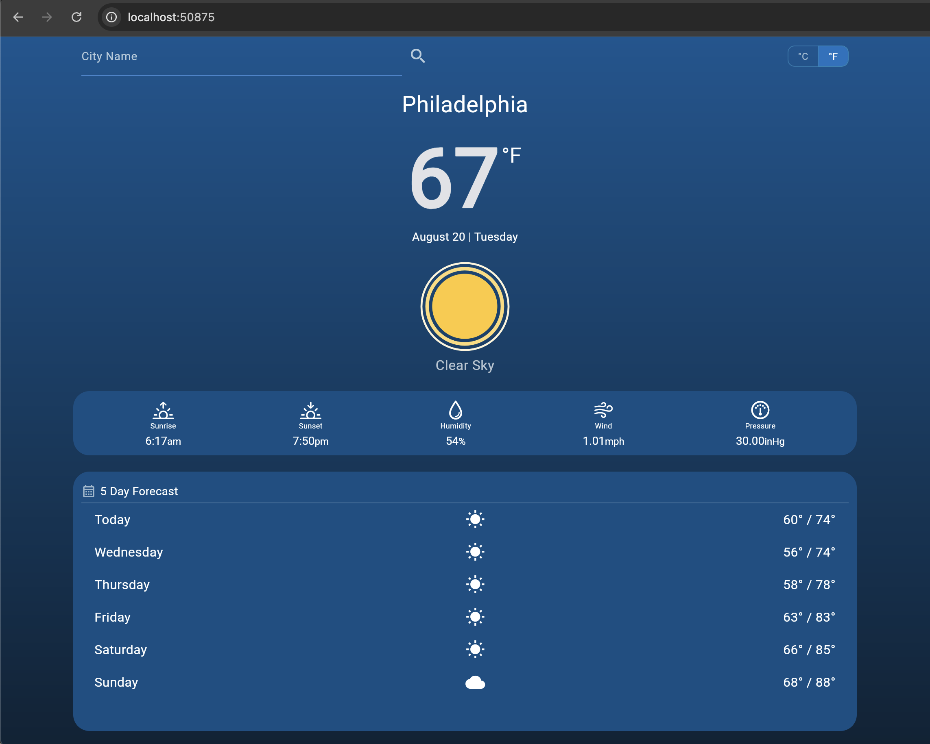Switch units to Celsius
The image size is (930, 744).
coord(803,57)
